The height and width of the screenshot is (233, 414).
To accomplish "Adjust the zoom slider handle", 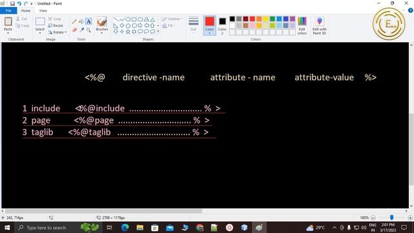I will coord(391,217).
